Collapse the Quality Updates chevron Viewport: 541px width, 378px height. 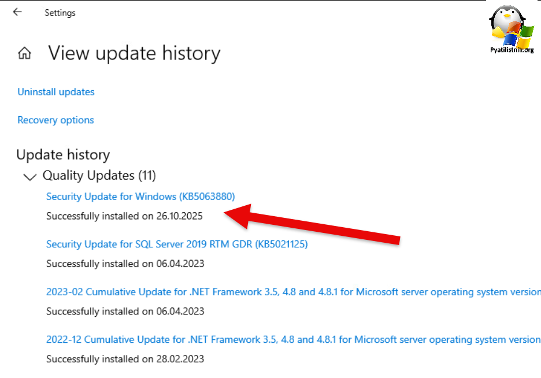[x=29, y=177]
